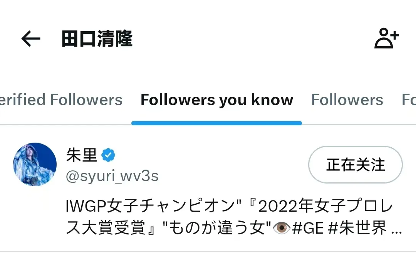416x256 pixels.
Task: Open the Followers tab
Action: (x=347, y=100)
